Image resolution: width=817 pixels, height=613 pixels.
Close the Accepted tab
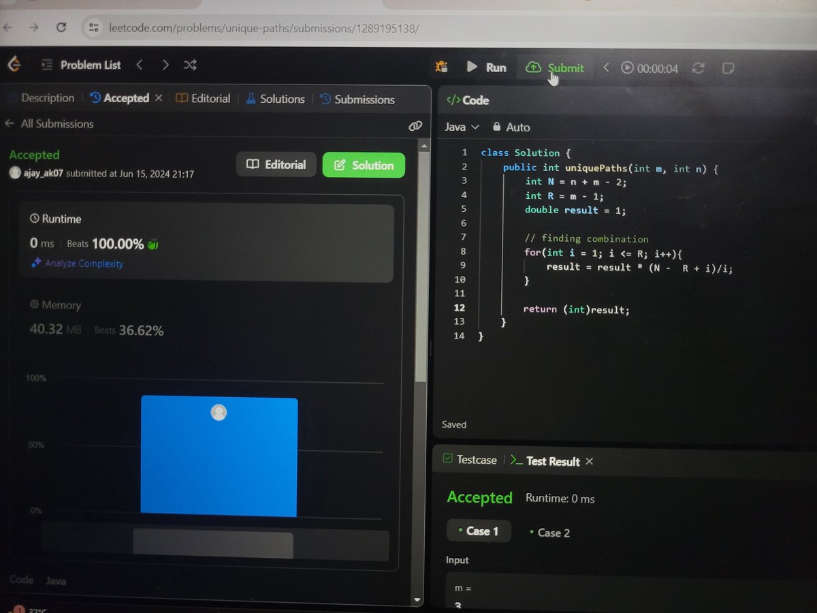[159, 98]
